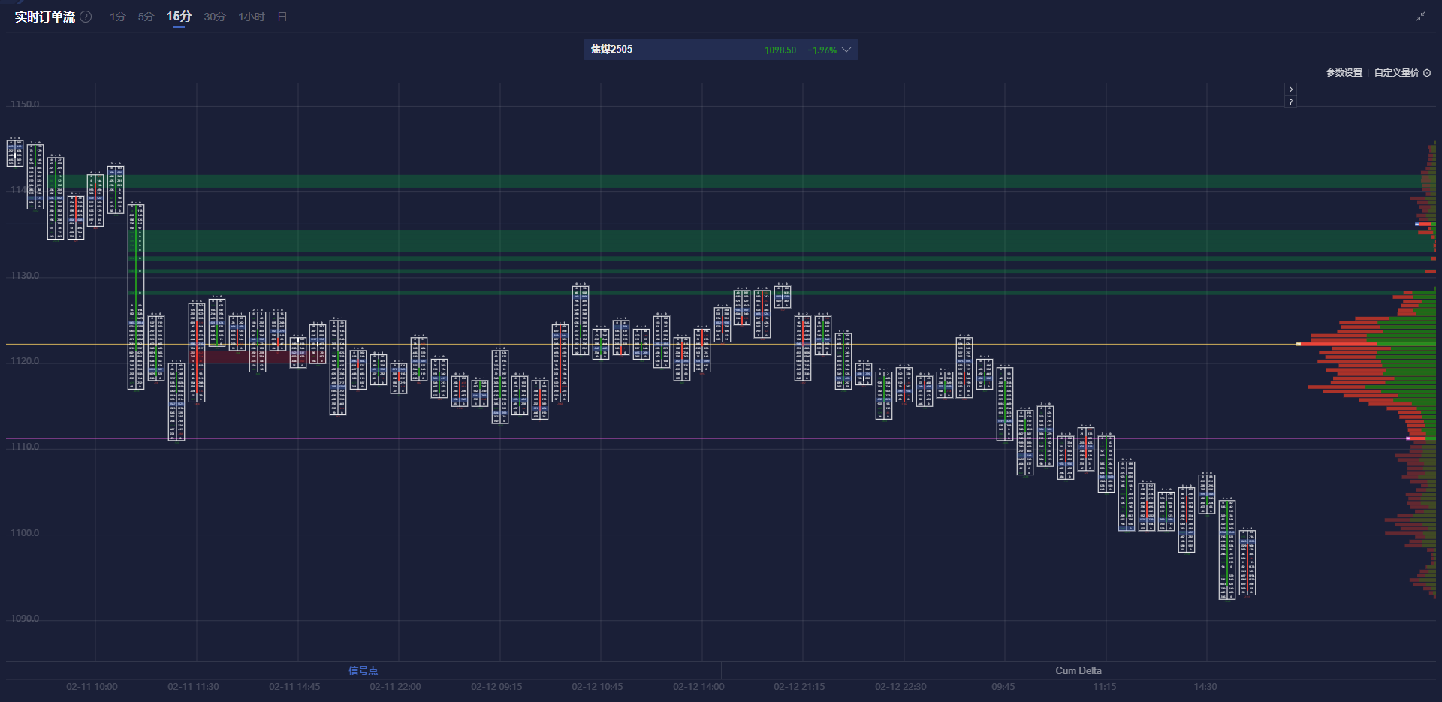Click the blue horizontal line handle at right

coord(1417,224)
